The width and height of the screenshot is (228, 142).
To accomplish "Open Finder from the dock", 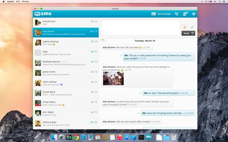I will point(54,137).
